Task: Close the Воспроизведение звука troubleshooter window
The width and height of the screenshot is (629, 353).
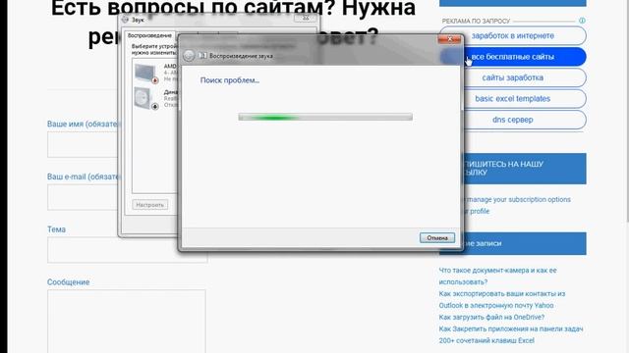Action: point(449,39)
